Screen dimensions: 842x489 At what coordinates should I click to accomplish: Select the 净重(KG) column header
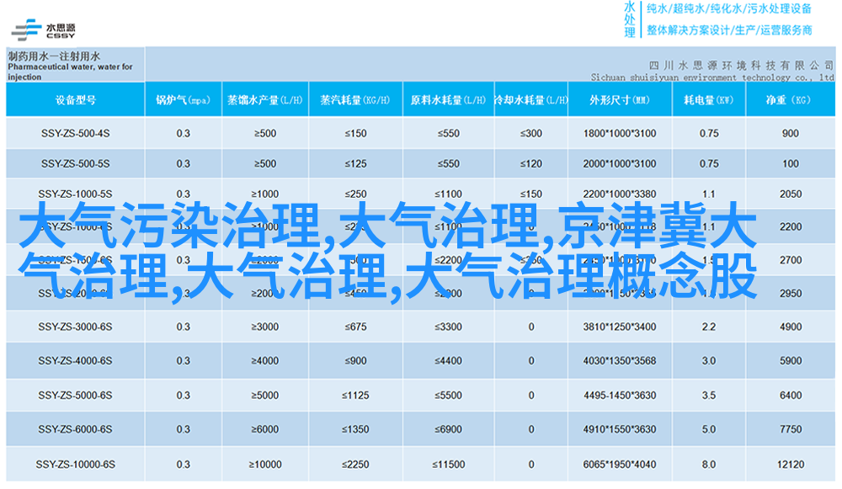[x=791, y=99]
